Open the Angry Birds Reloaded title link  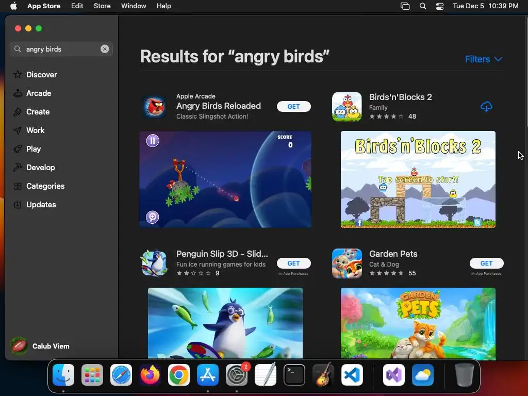click(x=219, y=106)
